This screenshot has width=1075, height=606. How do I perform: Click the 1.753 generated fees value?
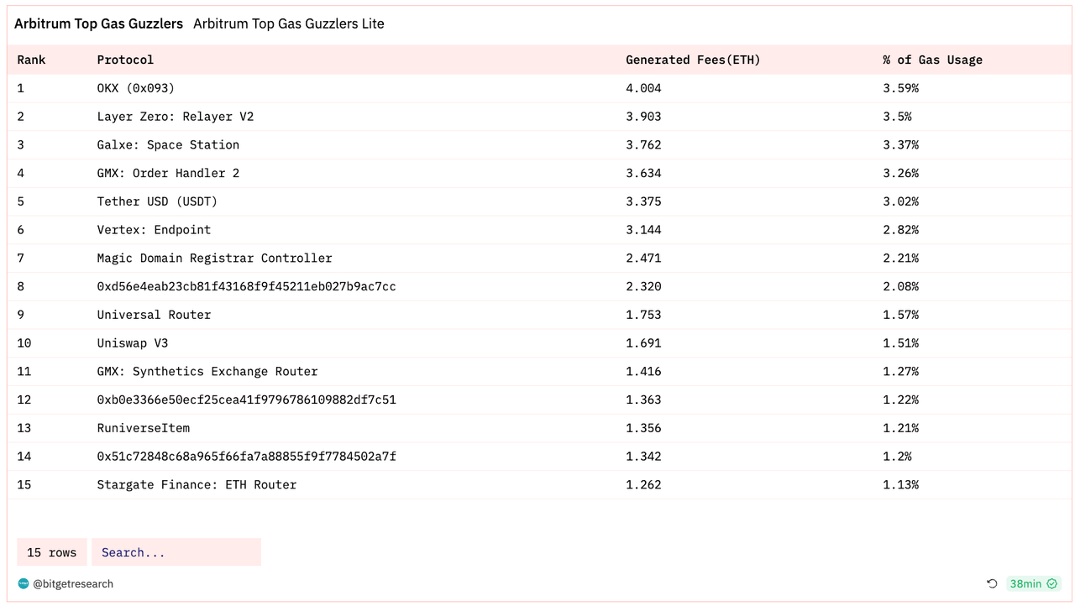click(x=643, y=315)
